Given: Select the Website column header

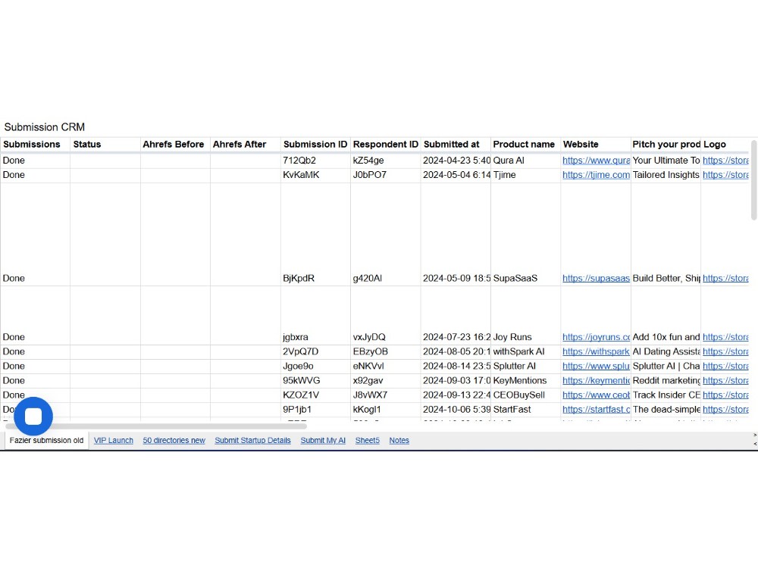Looking at the screenshot, I should [596, 145].
